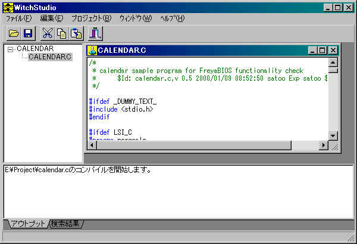Save the file with the floppy disk icon
This screenshot has width=357, height=244.
[x=28, y=33]
